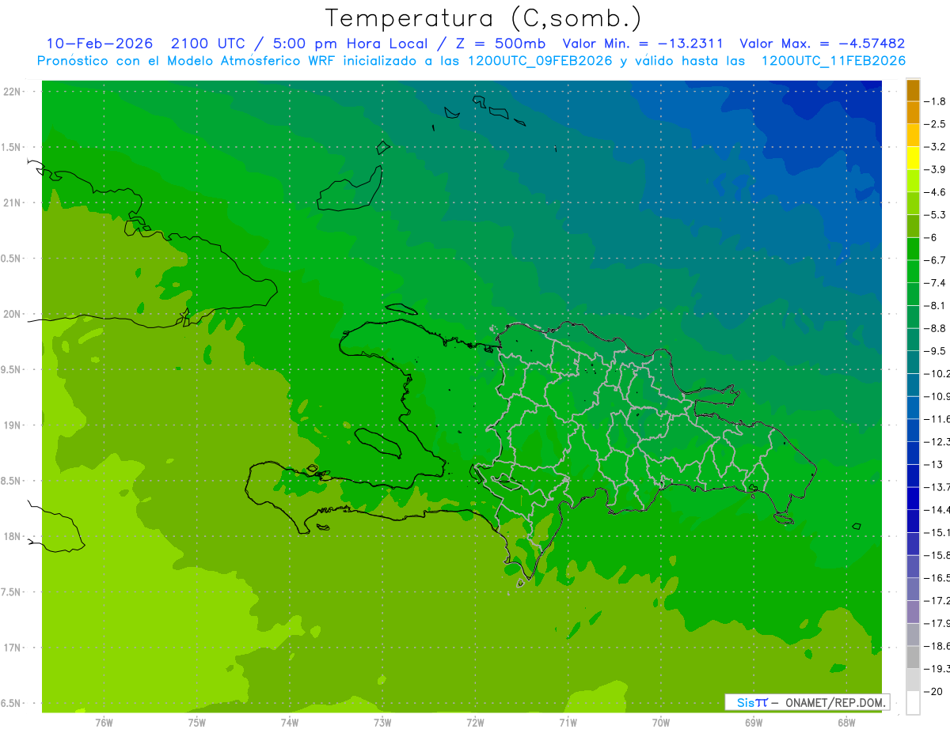950x733 pixels.
Task: Click '1200UTC_09FEB2026' initialization time text
Action: [540, 61]
